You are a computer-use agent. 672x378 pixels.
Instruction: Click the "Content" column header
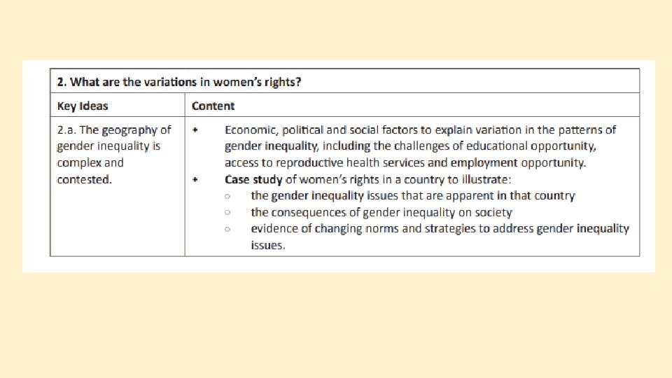(213, 106)
